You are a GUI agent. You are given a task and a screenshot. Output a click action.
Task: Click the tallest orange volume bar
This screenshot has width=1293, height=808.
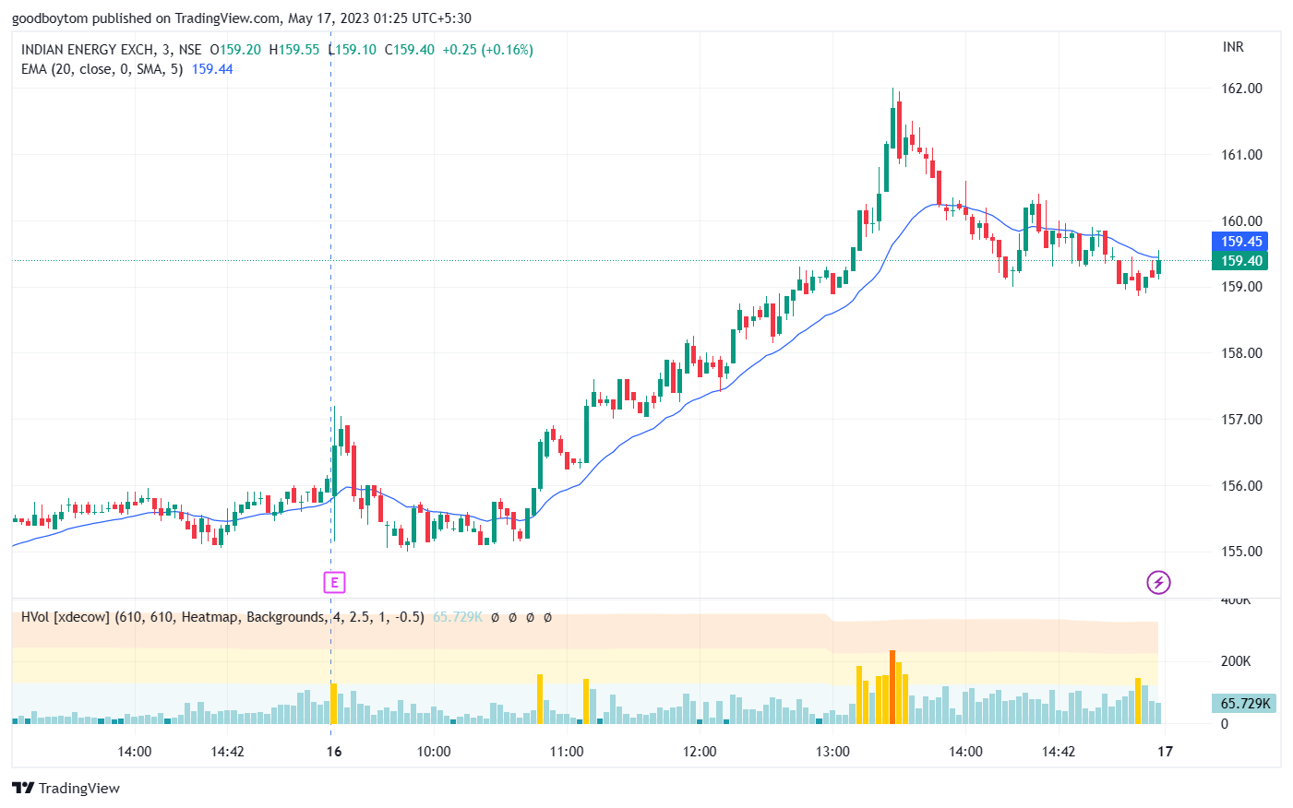coord(892,687)
